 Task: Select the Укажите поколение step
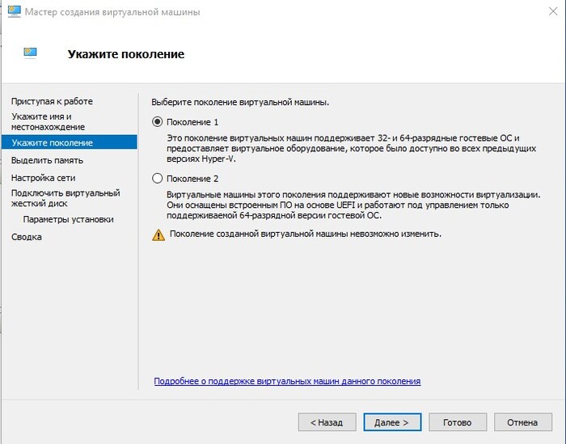(x=52, y=143)
